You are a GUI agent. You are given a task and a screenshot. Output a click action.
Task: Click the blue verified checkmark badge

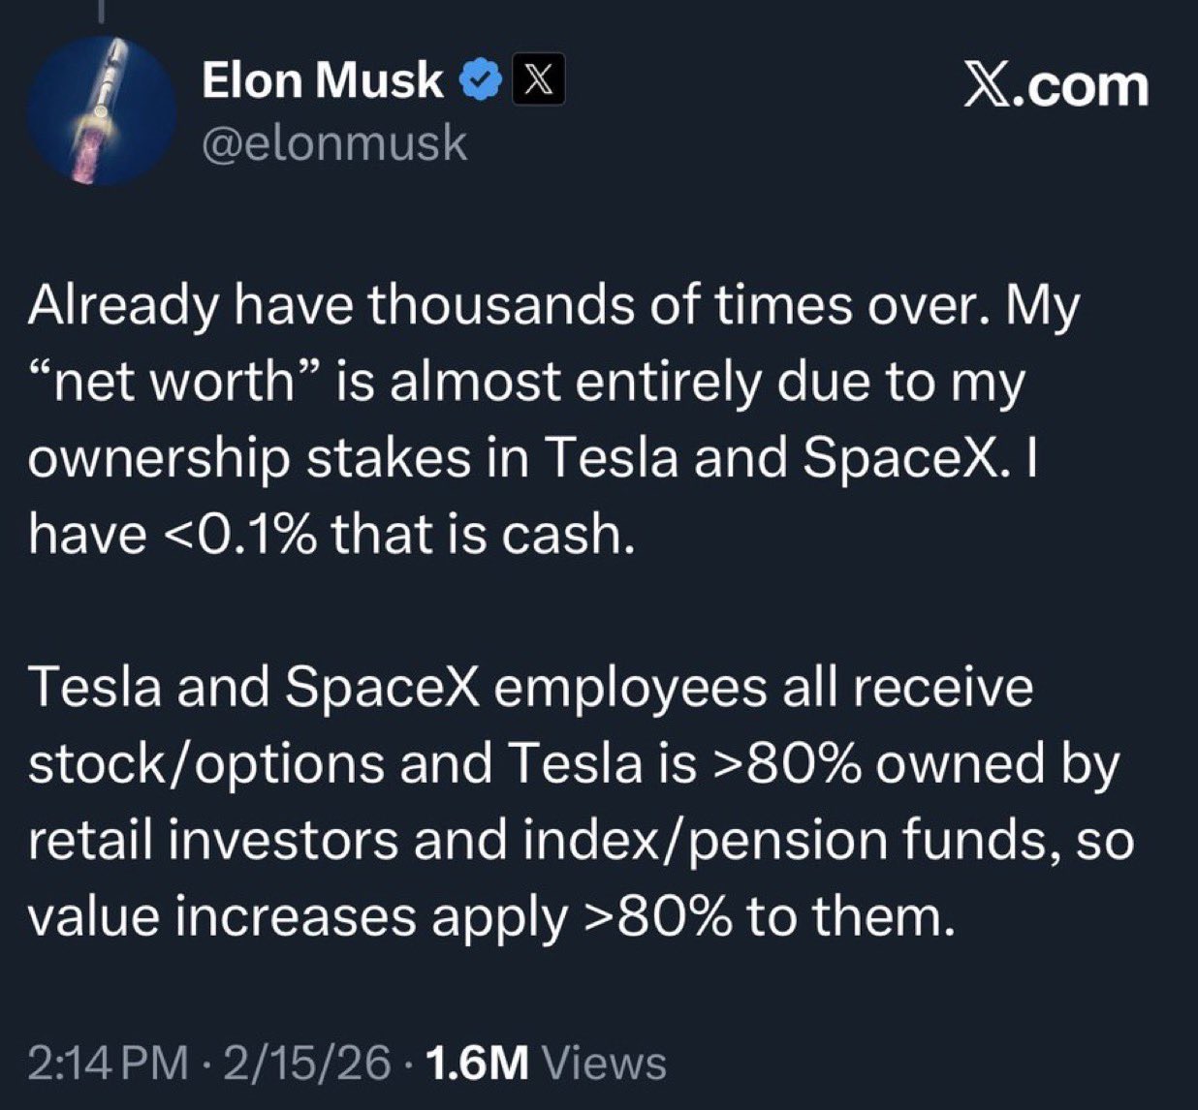click(479, 81)
